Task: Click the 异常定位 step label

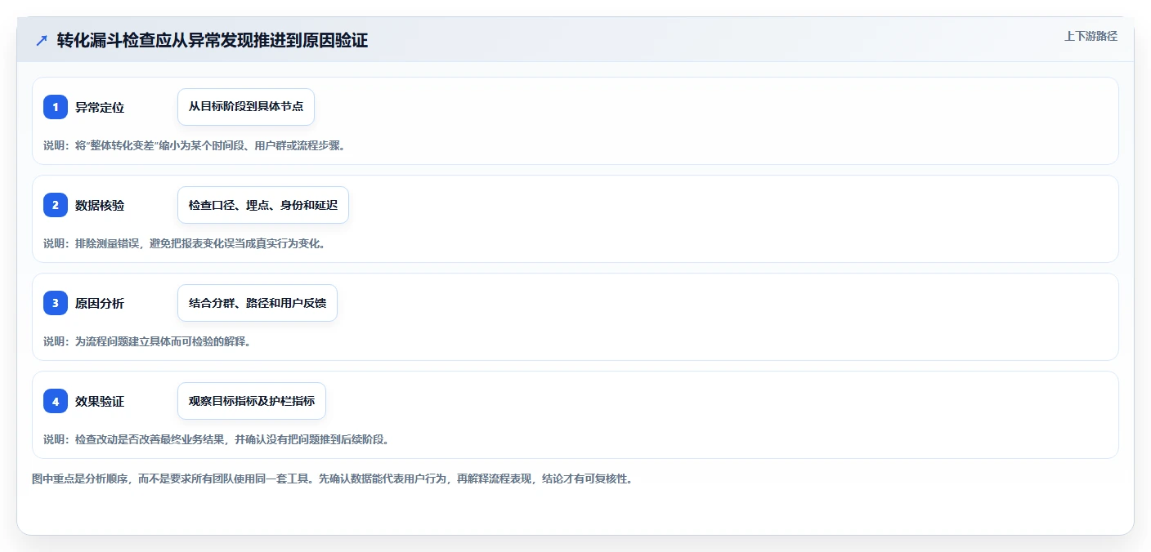Action: [100, 107]
